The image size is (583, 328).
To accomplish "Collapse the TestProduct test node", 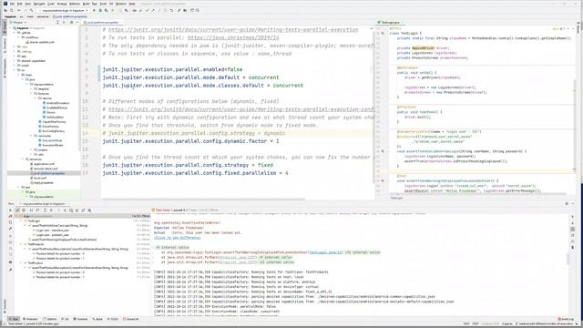I will [x=20, y=263].
